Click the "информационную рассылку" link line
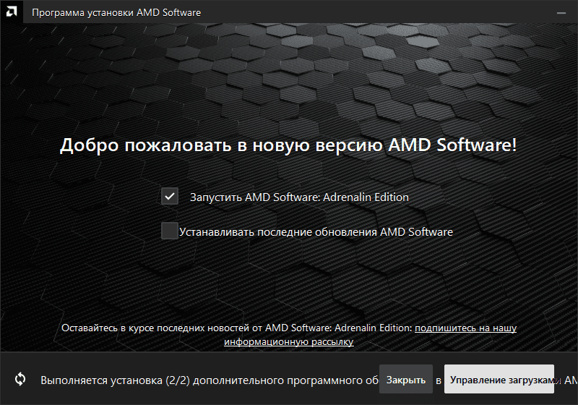 pos(288,341)
